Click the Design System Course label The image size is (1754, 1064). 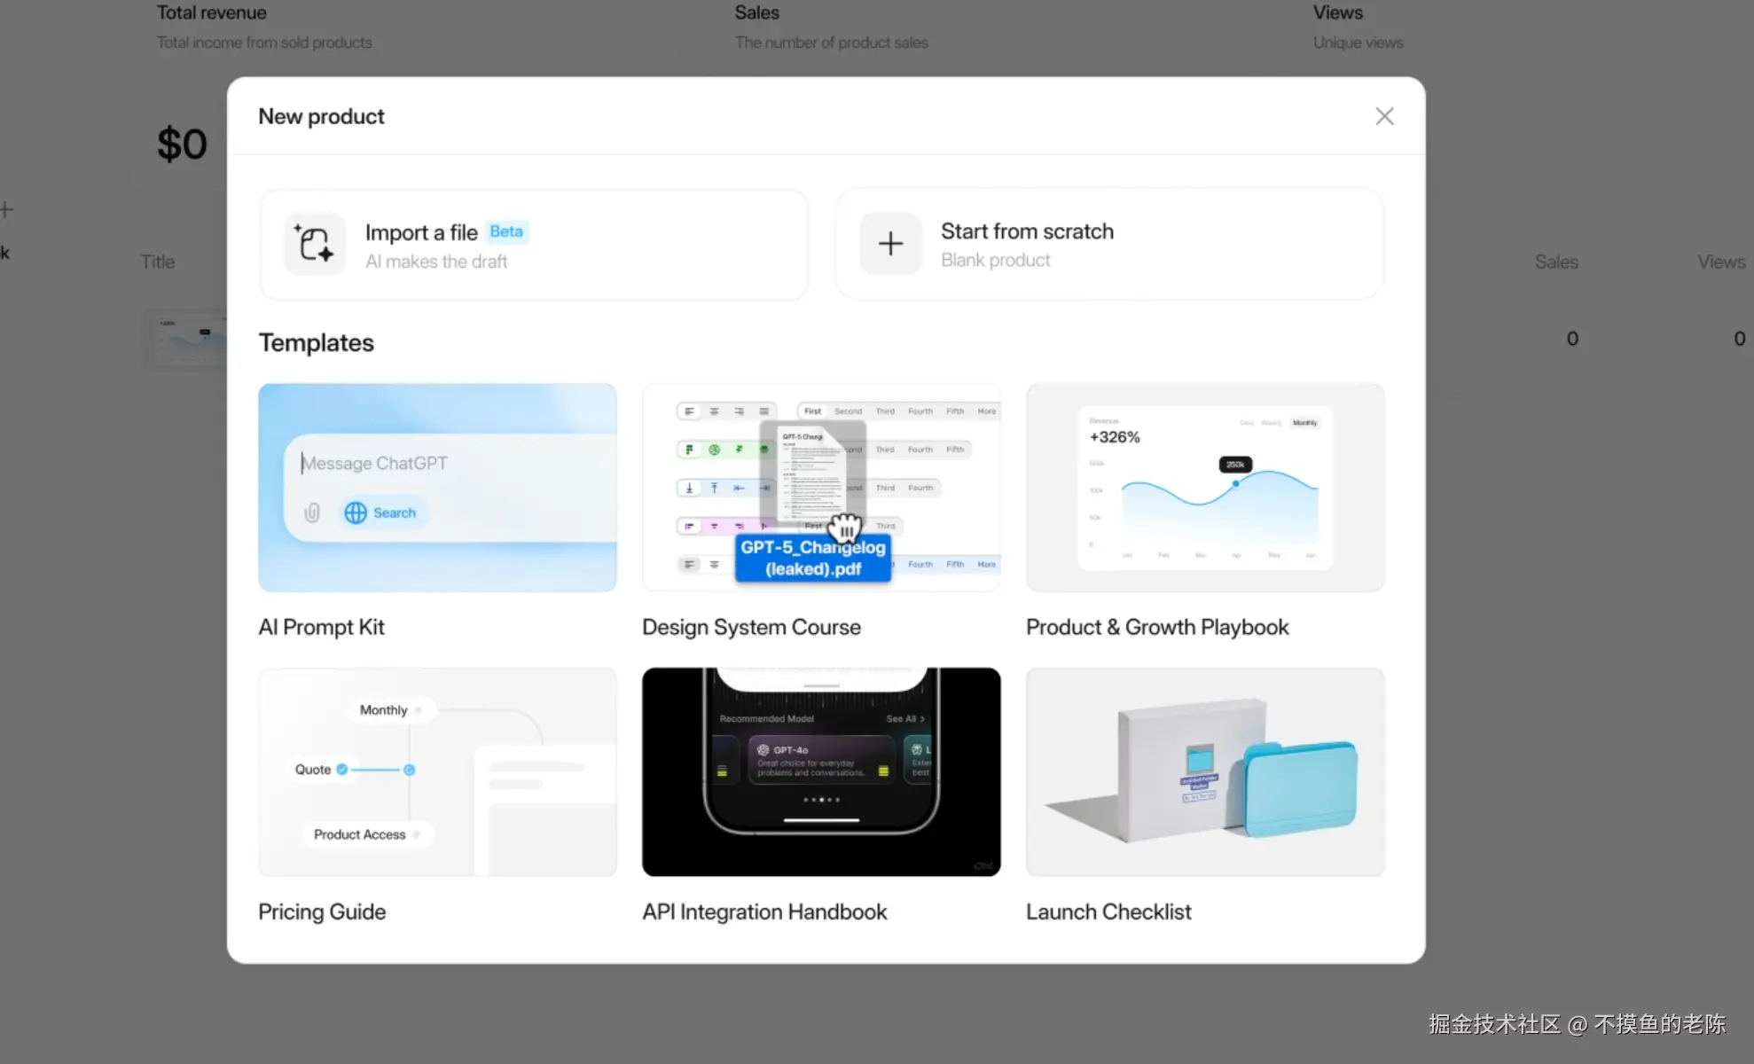751,627
